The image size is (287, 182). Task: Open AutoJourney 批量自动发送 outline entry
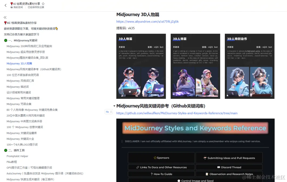(x=45, y=173)
